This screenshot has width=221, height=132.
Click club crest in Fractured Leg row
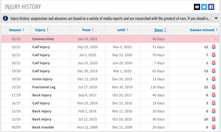pos(214,87)
